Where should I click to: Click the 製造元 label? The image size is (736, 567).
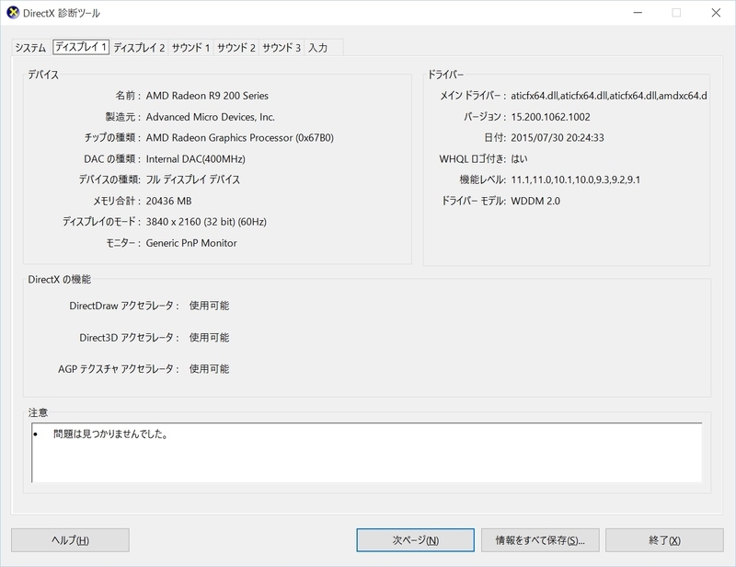[x=122, y=117]
